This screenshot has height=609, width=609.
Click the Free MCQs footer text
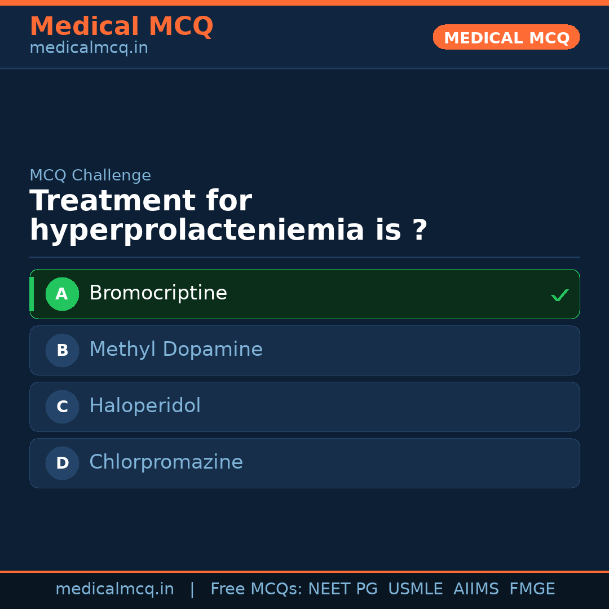(x=256, y=589)
